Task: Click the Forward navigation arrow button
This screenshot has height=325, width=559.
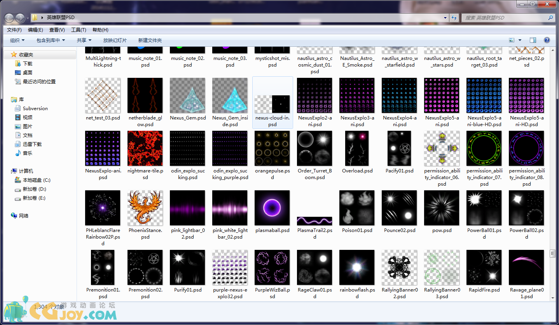Action: point(20,18)
